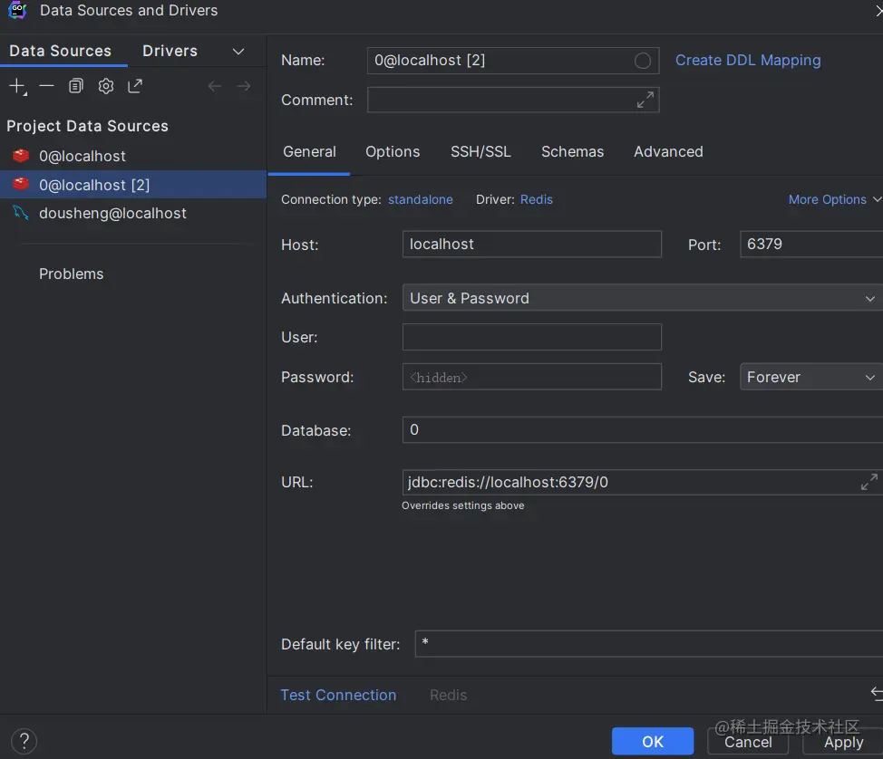This screenshot has width=883, height=759.
Task: Click the circle color indicator in Name field
Action: [643, 61]
